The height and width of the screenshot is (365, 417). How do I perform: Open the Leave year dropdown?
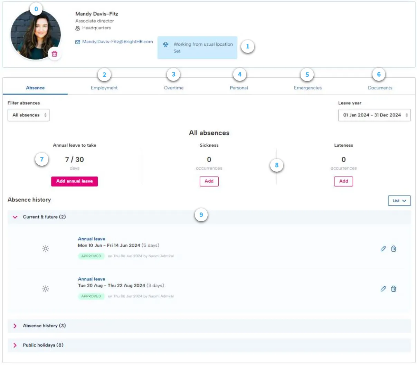click(375, 115)
